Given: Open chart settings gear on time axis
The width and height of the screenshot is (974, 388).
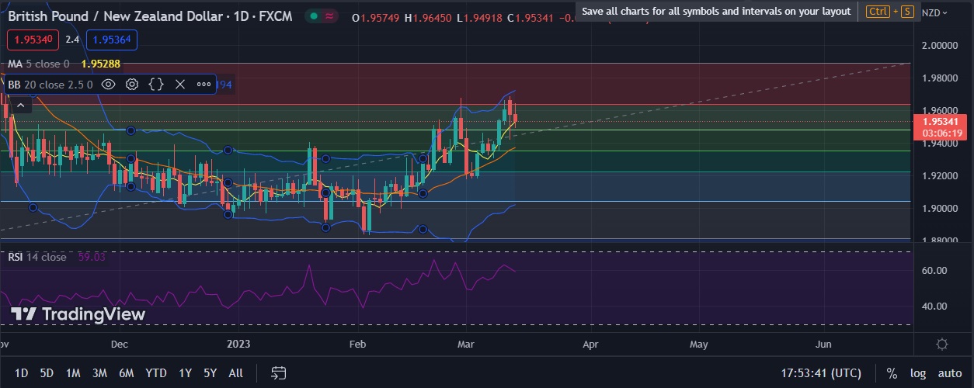Looking at the screenshot, I should tap(941, 344).
